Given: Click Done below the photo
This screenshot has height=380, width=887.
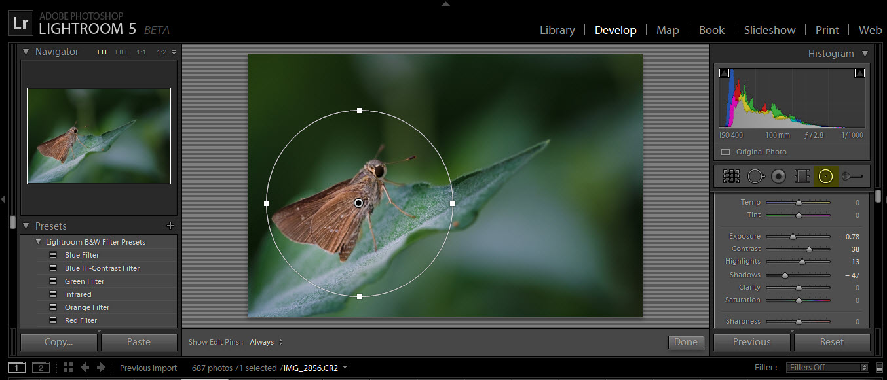Looking at the screenshot, I should (686, 342).
